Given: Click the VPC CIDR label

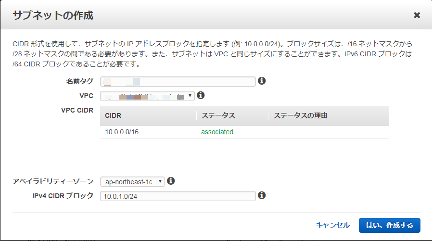Looking at the screenshot, I should coord(77,110).
